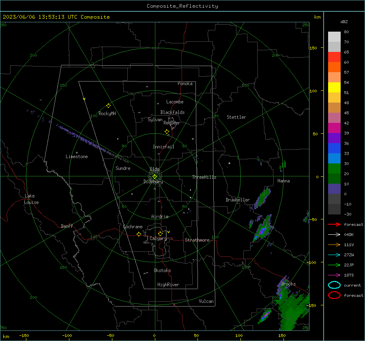Click the yellow diamond marker near RockyMH

coord(108,106)
